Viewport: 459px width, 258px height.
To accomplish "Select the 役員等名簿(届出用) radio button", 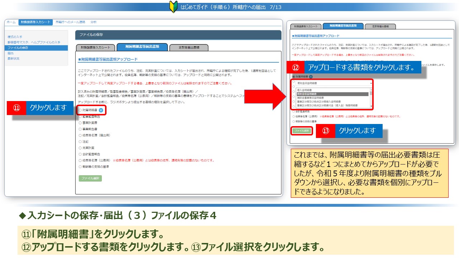I will 80,135.
